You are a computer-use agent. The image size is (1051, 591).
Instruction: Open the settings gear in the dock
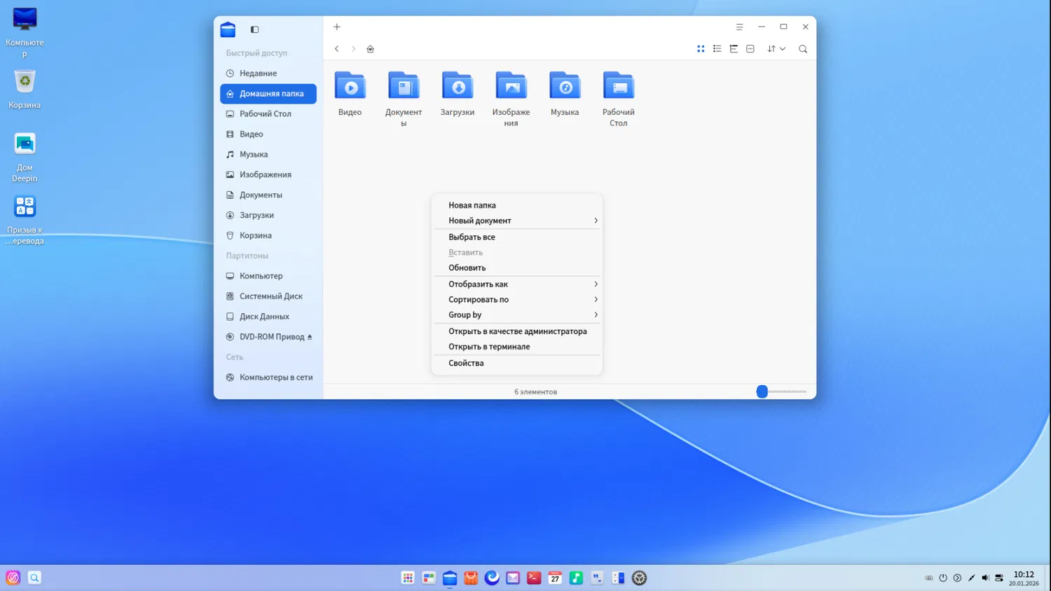click(x=639, y=578)
